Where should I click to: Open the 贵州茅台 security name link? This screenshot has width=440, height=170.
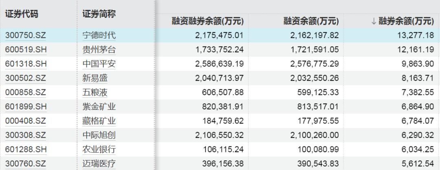[99, 50]
